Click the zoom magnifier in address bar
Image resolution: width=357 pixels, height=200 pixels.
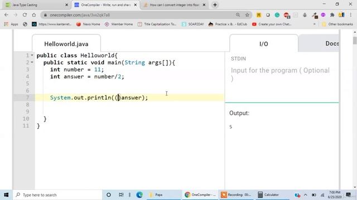click(x=238, y=15)
